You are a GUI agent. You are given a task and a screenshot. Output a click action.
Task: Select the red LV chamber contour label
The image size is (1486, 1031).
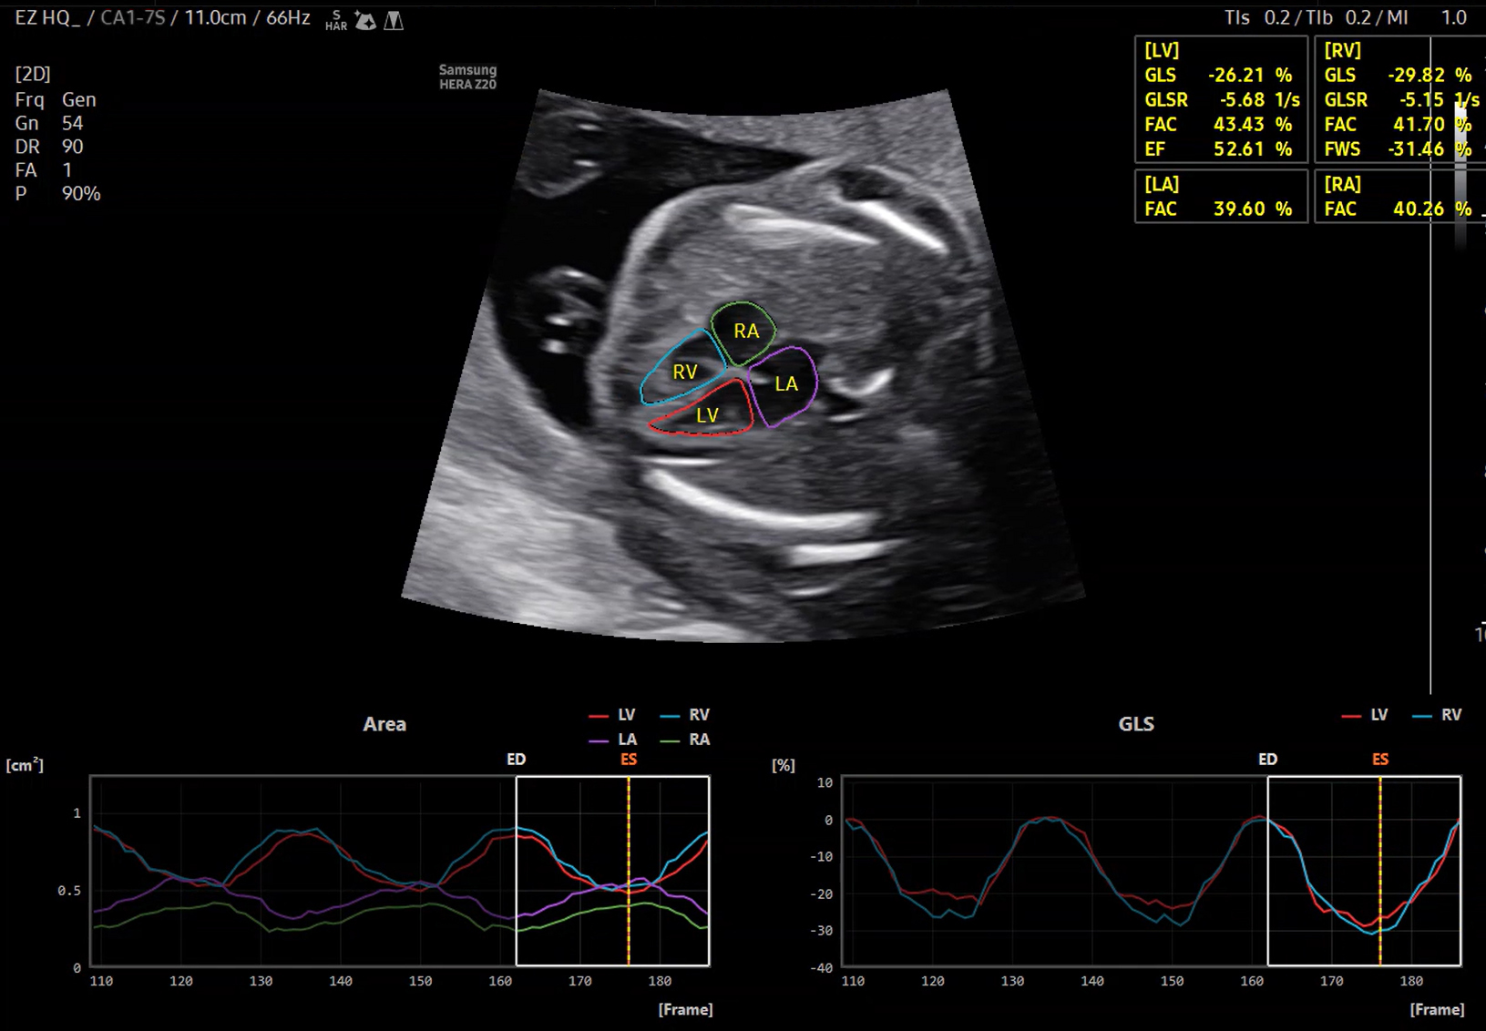point(707,415)
